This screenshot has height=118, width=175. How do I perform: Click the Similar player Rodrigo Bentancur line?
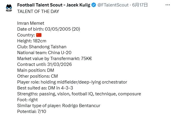coord(59,106)
